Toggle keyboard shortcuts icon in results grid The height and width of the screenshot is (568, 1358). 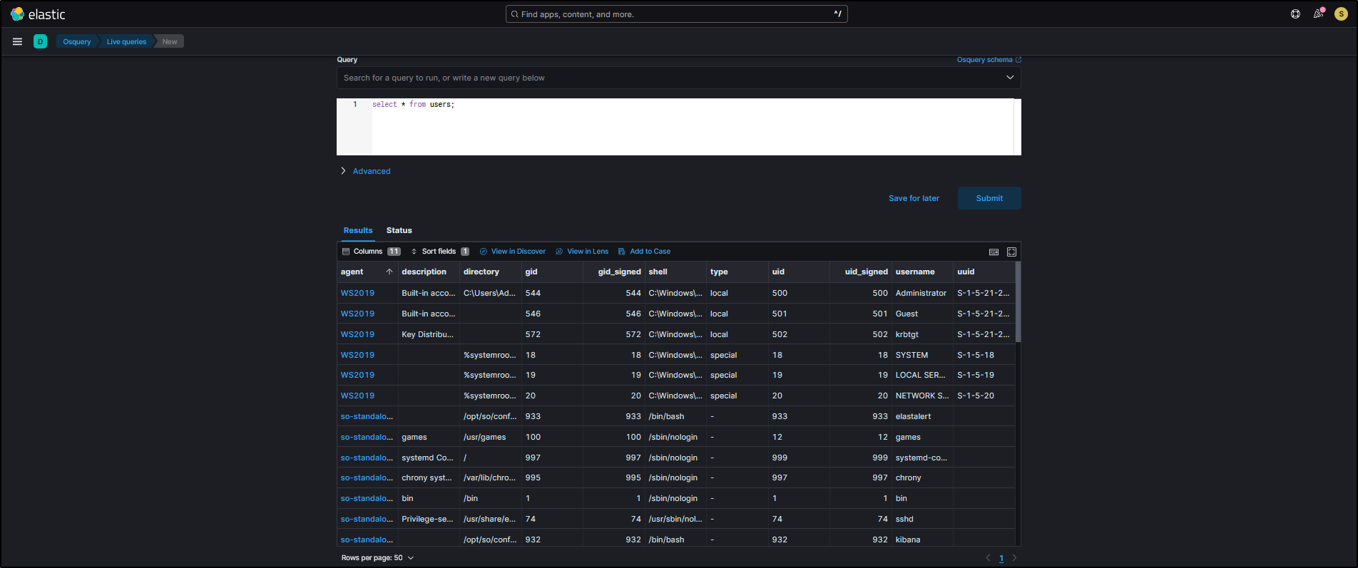tap(994, 252)
